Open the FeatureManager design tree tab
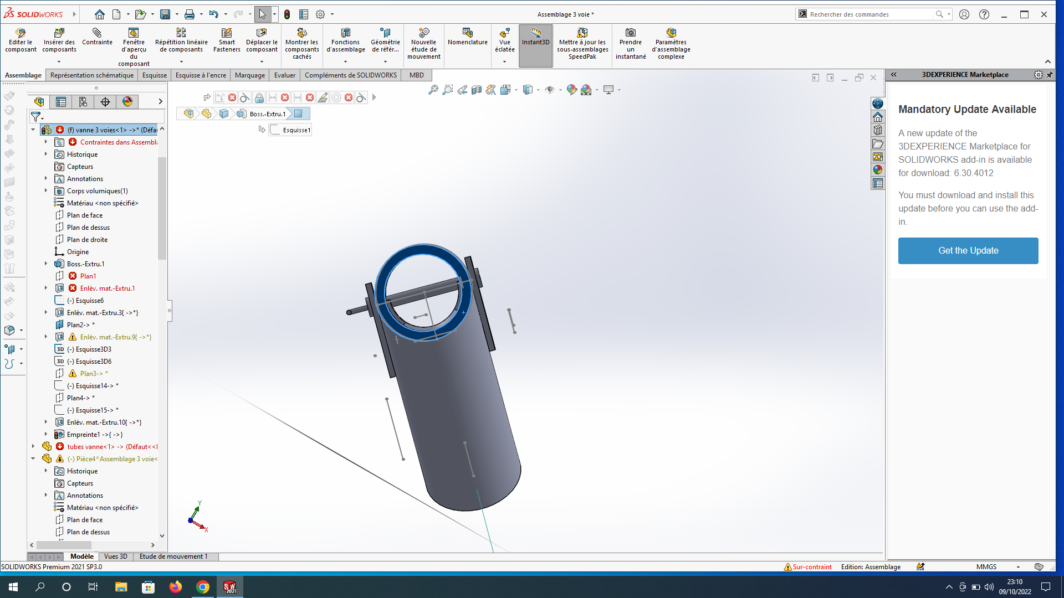This screenshot has width=1064, height=598. click(x=39, y=101)
